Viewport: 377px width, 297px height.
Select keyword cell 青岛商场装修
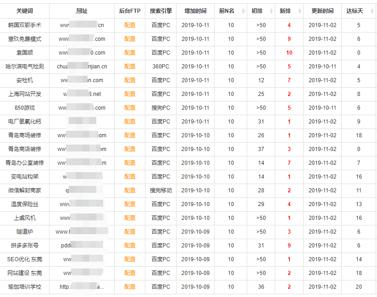click(24, 135)
